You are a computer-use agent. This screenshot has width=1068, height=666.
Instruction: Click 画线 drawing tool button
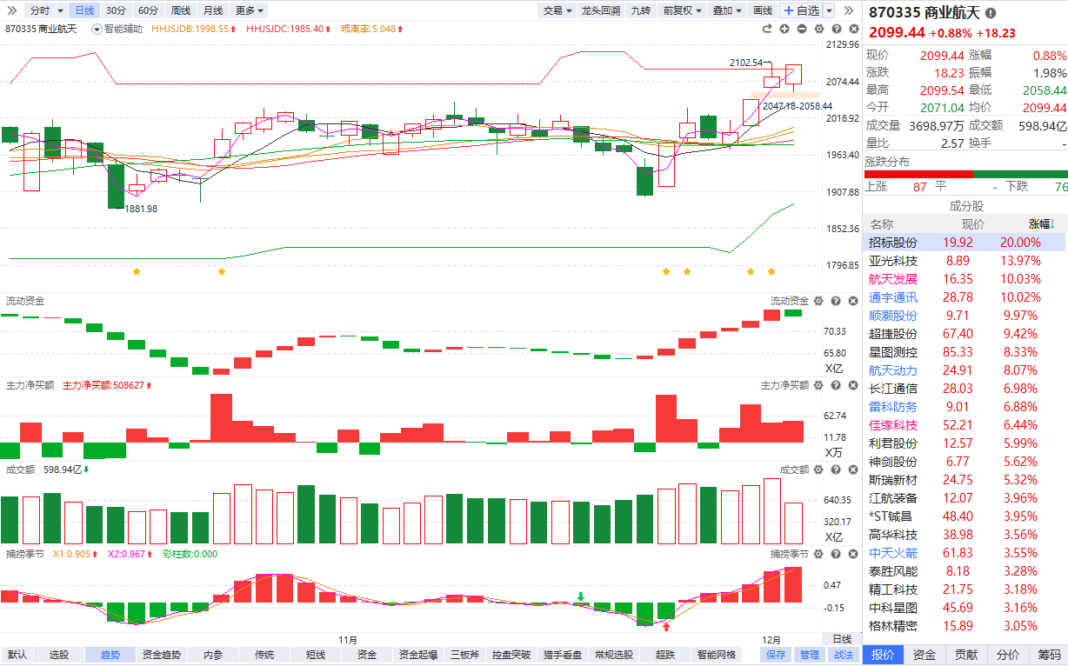tap(763, 10)
